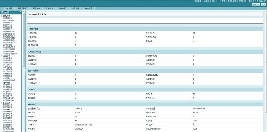Collapse the 报表统计 menu group
Image resolution: width=267 pixels, height=132 pixels.
(1, 109)
